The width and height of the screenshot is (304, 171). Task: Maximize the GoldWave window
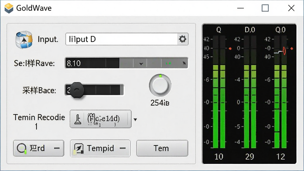[x=265, y=8]
